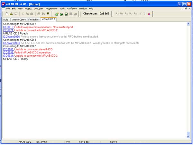
Task: Open the Configure menu
Action: pos(72,9)
